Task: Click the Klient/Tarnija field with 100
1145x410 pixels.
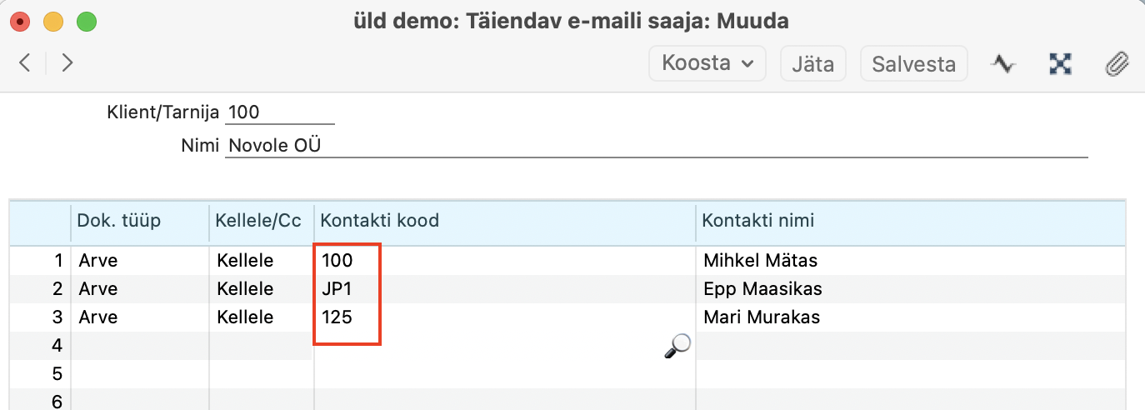Action: [279, 112]
